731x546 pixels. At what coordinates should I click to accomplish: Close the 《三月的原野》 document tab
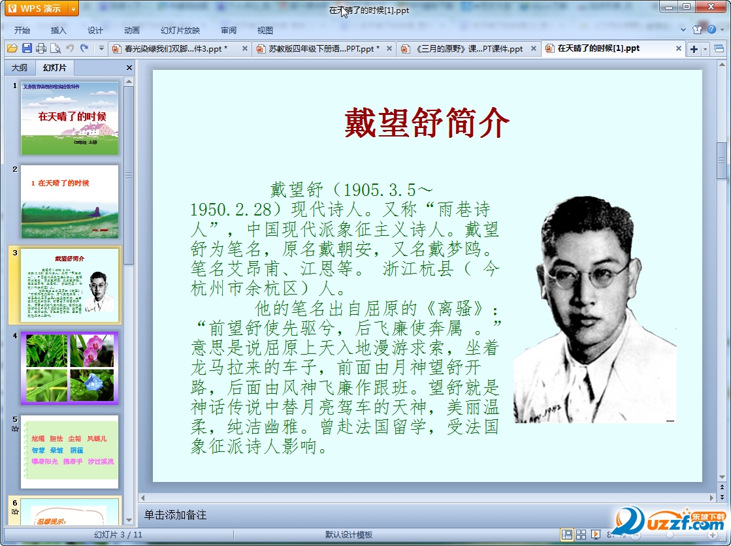[x=533, y=48]
